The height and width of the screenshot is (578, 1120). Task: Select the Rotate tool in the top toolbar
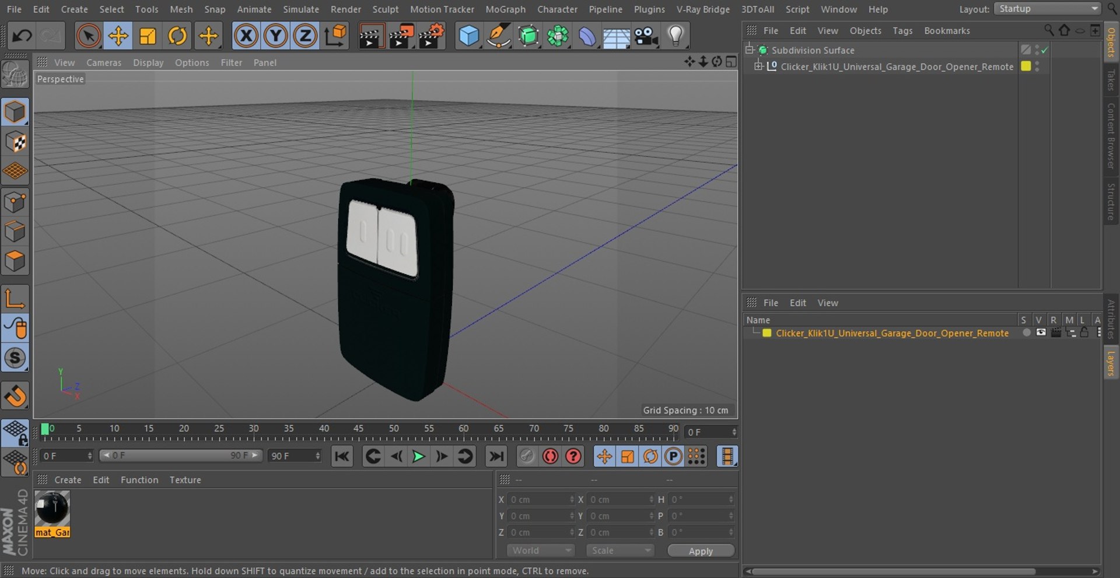tap(177, 36)
